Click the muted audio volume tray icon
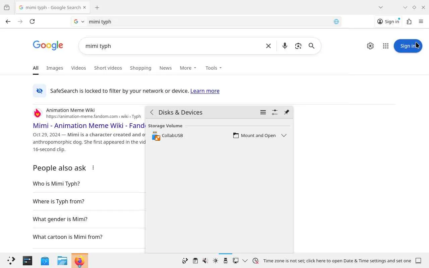 click(x=205, y=261)
